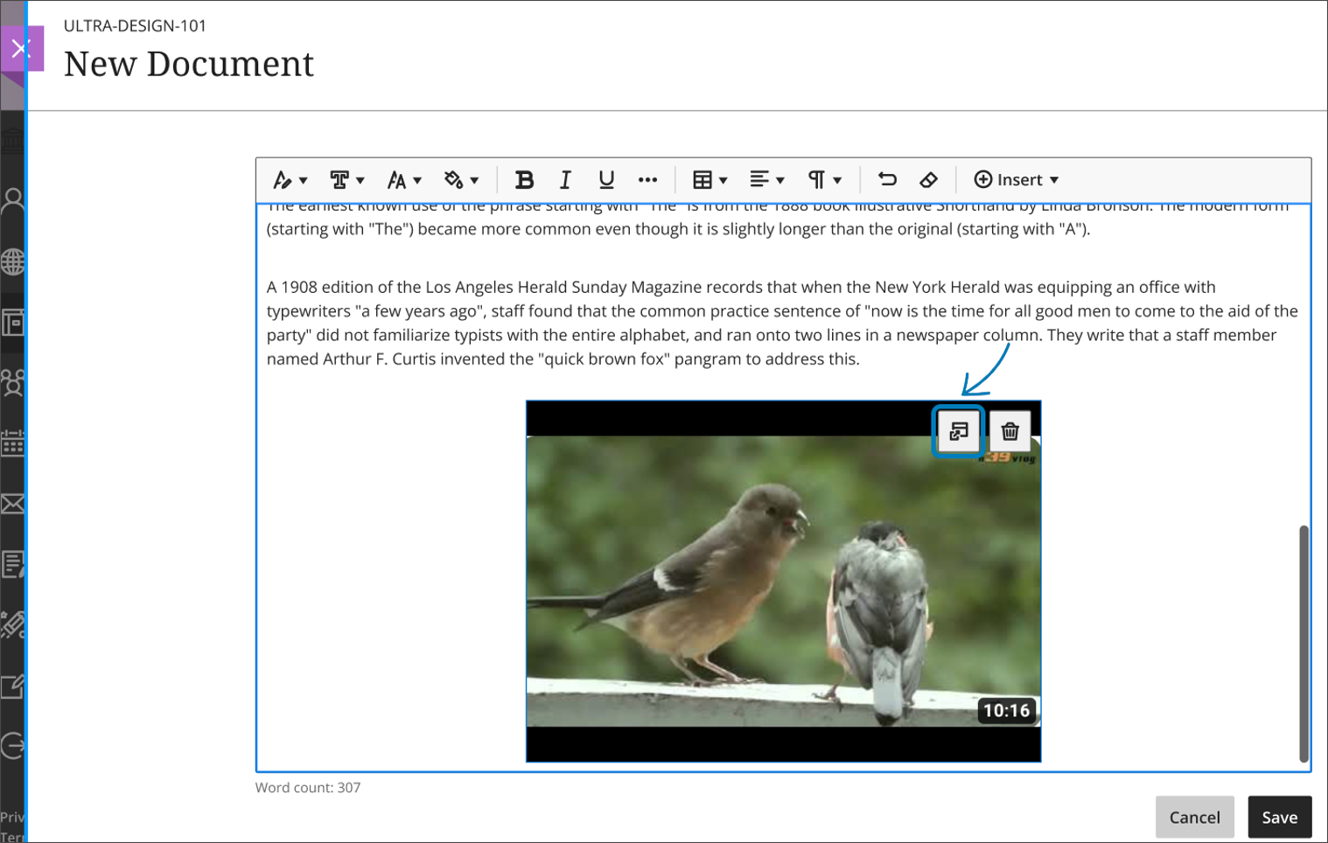Open the font size dropdown
The image size is (1328, 843).
tap(404, 180)
